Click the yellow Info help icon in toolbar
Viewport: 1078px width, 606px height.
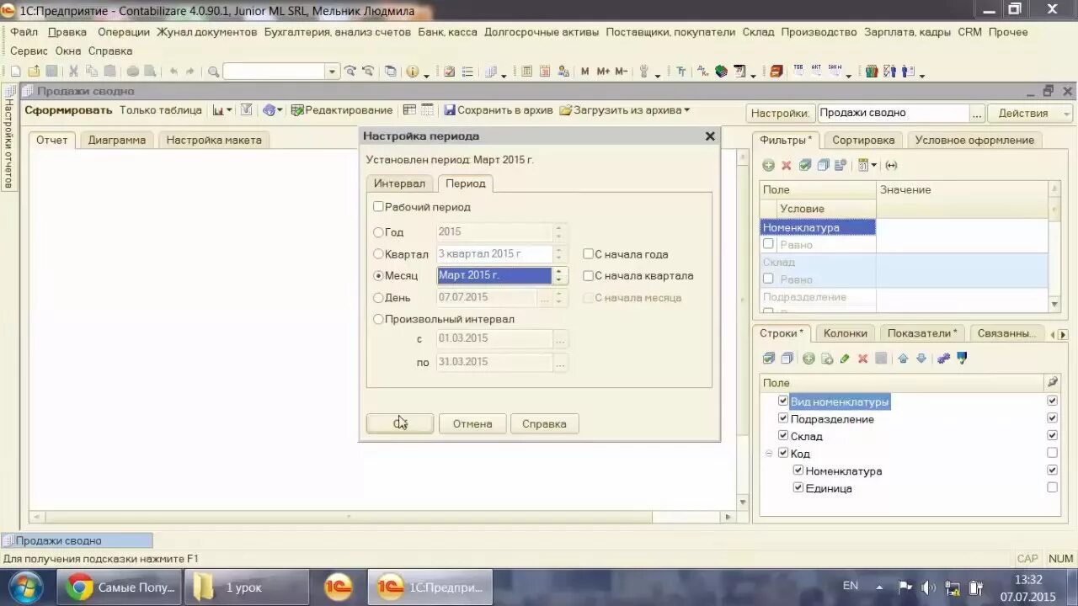pos(413,72)
